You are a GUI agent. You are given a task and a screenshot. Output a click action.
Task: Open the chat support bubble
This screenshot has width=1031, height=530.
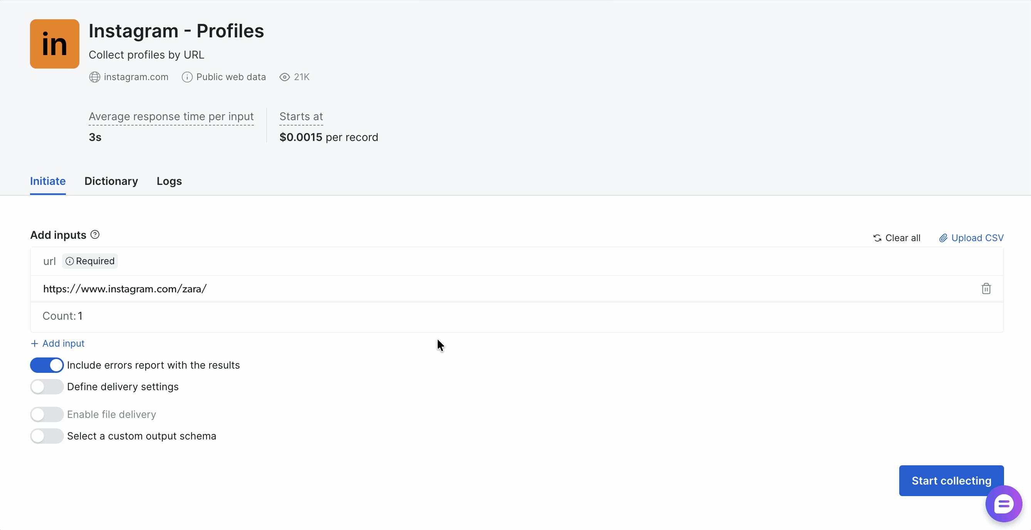click(1004, 504)
